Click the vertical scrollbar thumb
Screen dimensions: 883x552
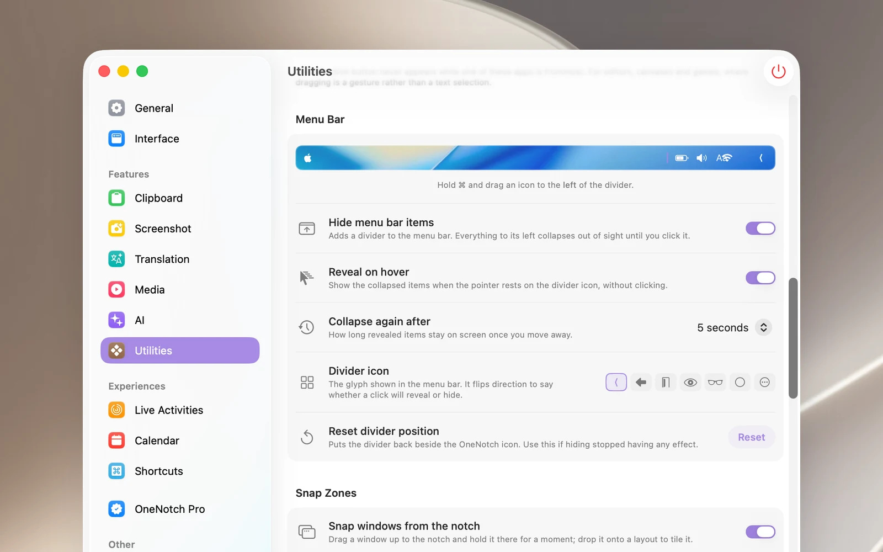click(793, 338)
